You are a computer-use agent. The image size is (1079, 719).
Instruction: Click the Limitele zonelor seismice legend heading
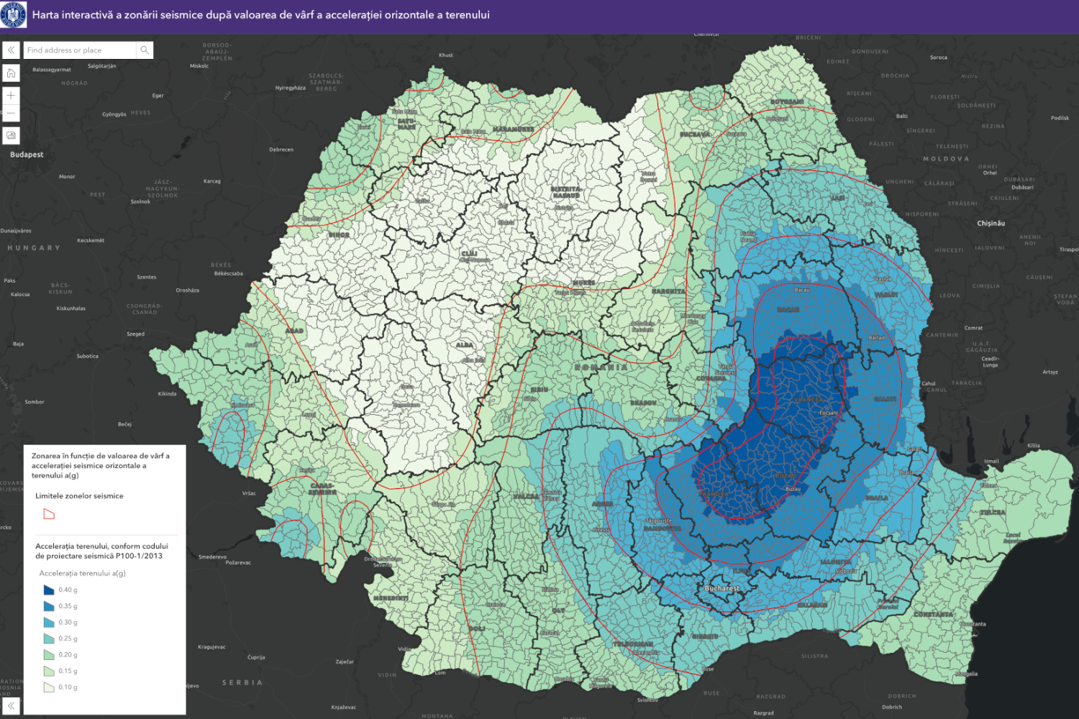79,496
